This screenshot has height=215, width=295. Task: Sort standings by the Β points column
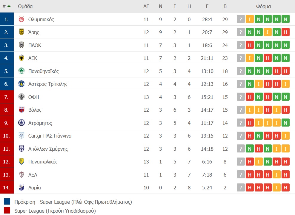225,6
